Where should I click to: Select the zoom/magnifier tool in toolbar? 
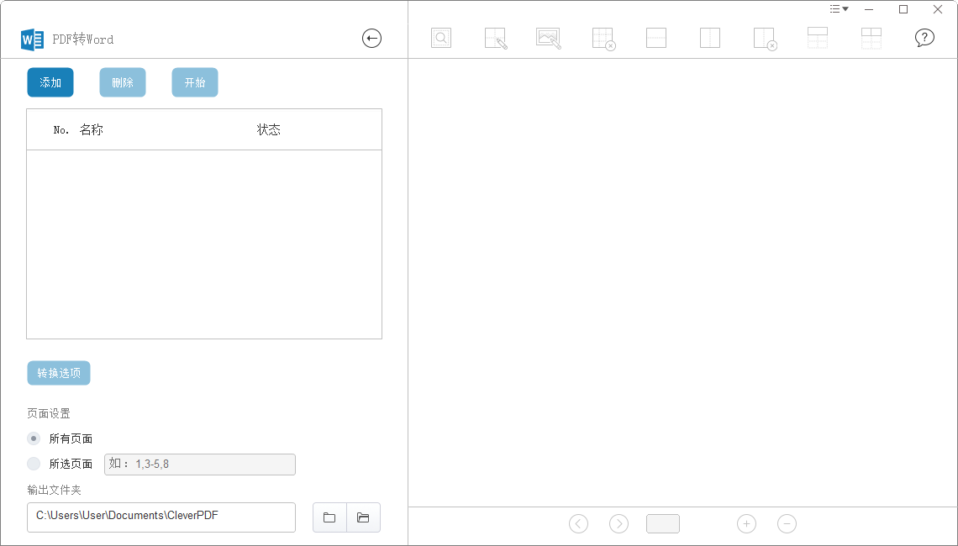tap(440, 37)
